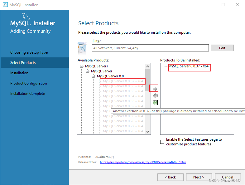The height and width of the screenshot is (185, 245).
Task: Close the MySQL Installer window
Action: tap(238, 5)
